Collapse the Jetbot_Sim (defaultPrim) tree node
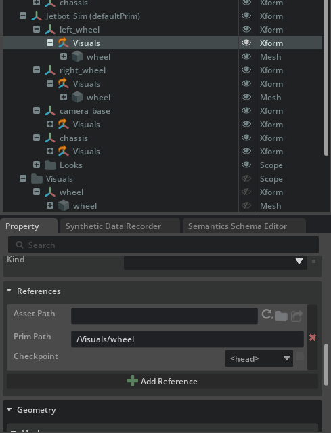Image resolution: width=331 pixels, height=433 pixels. pyautogui.click(x=23, y=16)
